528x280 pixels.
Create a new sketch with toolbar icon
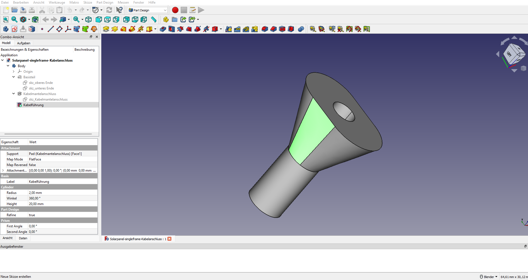point(15,29)
